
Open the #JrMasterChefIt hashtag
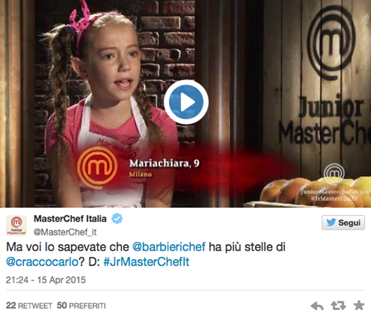coord(146,262)
